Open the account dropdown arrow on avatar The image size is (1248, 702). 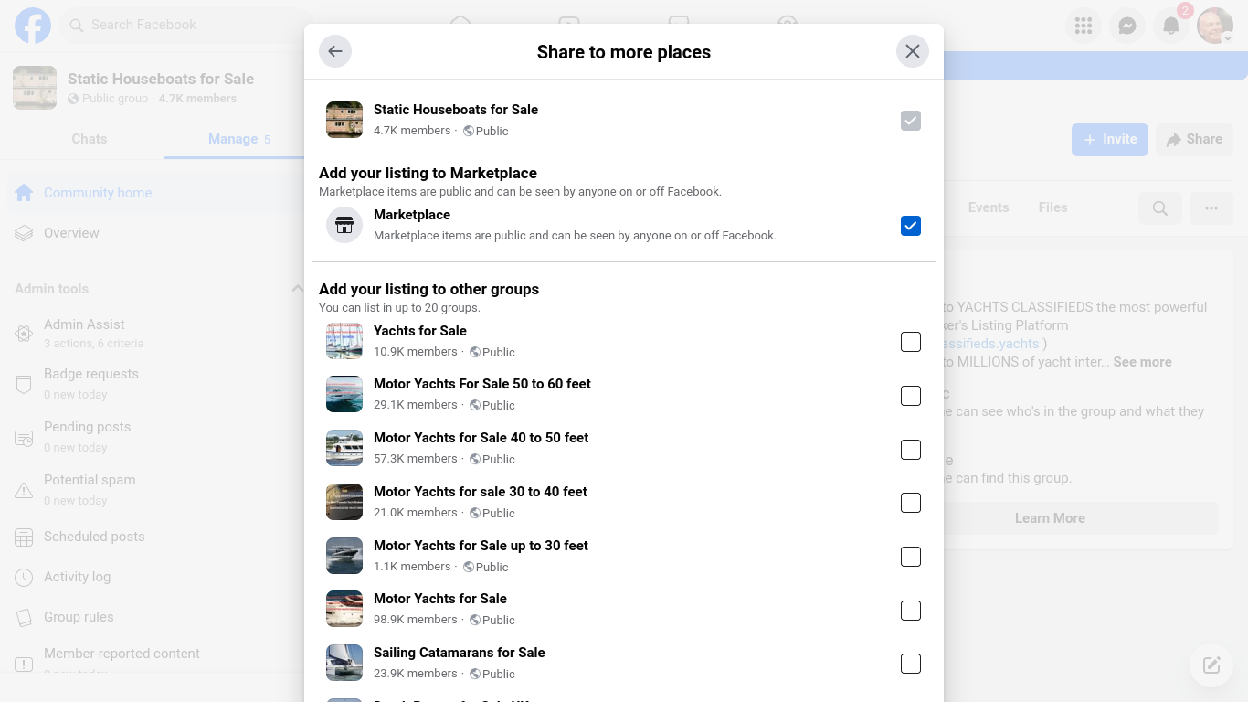click(1228, 38)
